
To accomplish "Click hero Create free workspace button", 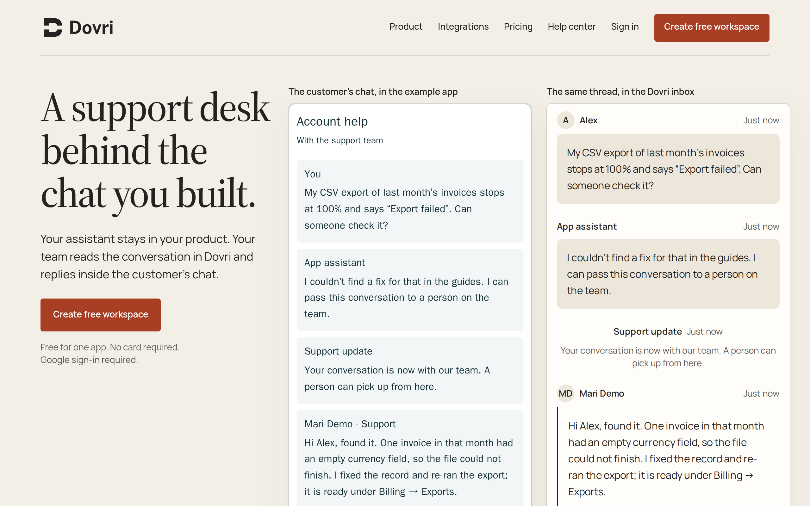I will pos(100,315).
